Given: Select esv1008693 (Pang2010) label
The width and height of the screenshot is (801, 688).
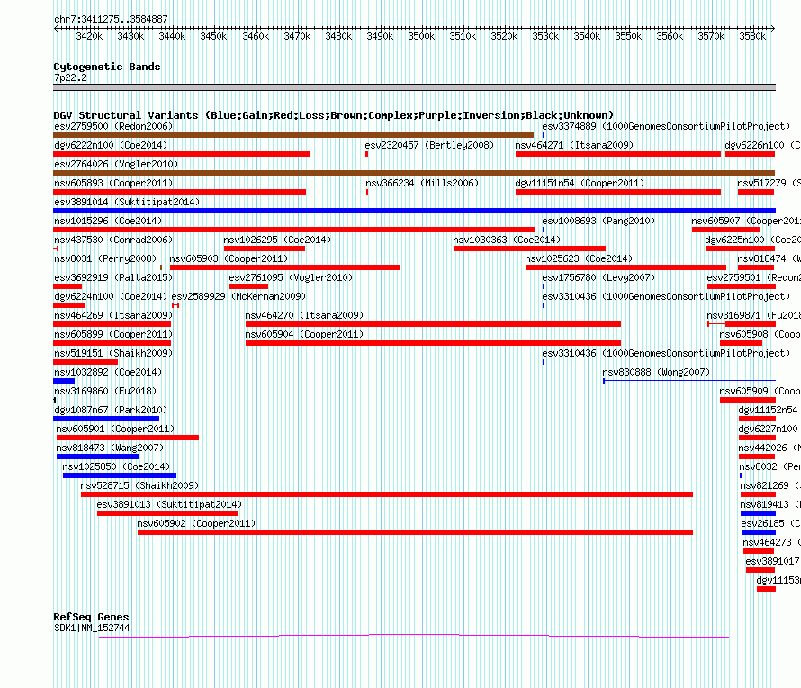Looking at the screenshot, I should tap(598, 221).
